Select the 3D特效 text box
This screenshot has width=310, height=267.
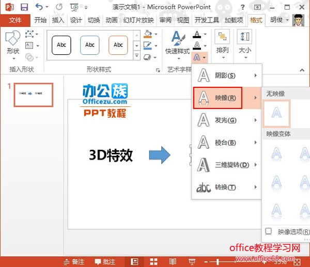(x=111, y=155)
